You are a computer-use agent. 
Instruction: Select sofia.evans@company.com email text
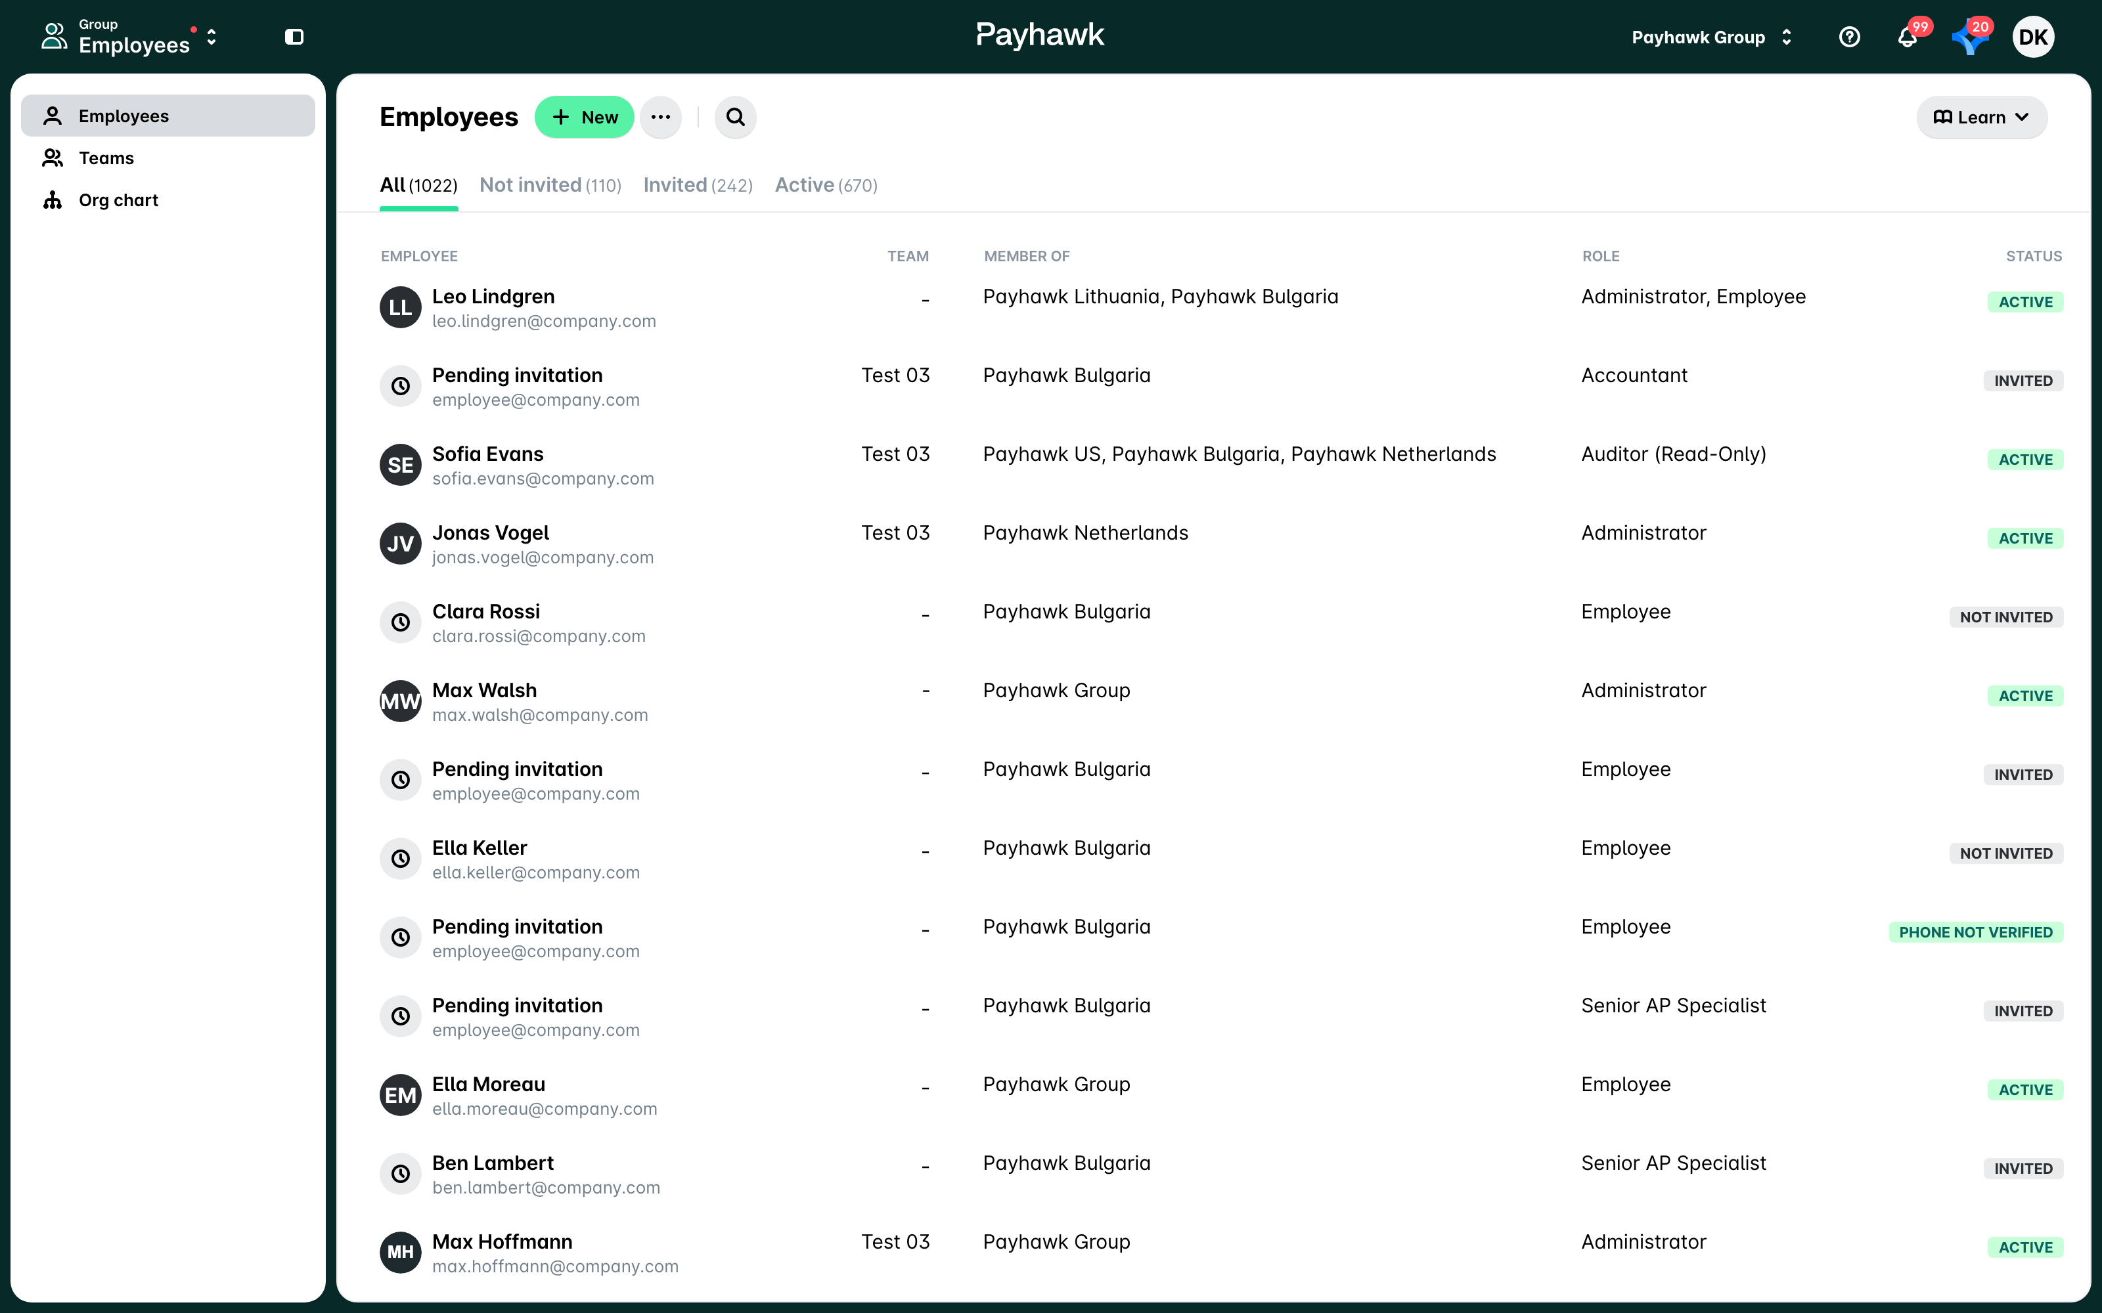pyautogui.click(x=543, y=479)
